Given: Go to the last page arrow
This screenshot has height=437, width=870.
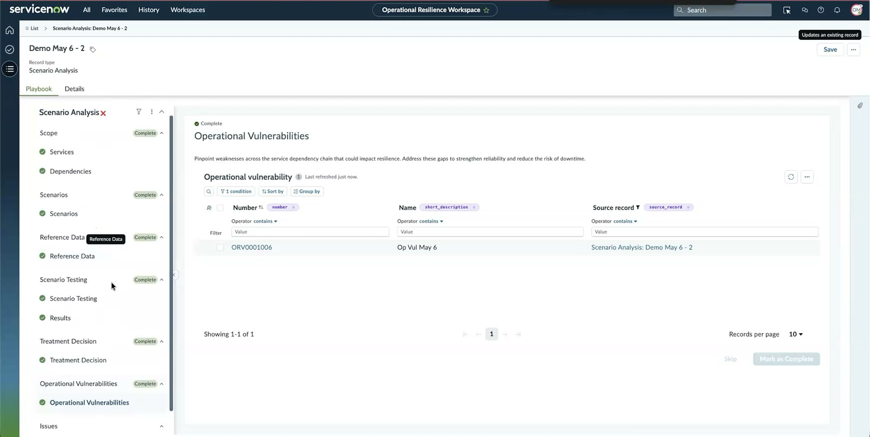Looking at the screenshot, I should 518,334.
